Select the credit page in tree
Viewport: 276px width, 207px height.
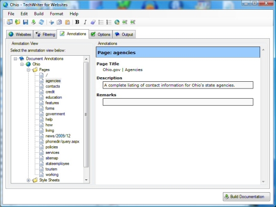[x=50, y=91]
